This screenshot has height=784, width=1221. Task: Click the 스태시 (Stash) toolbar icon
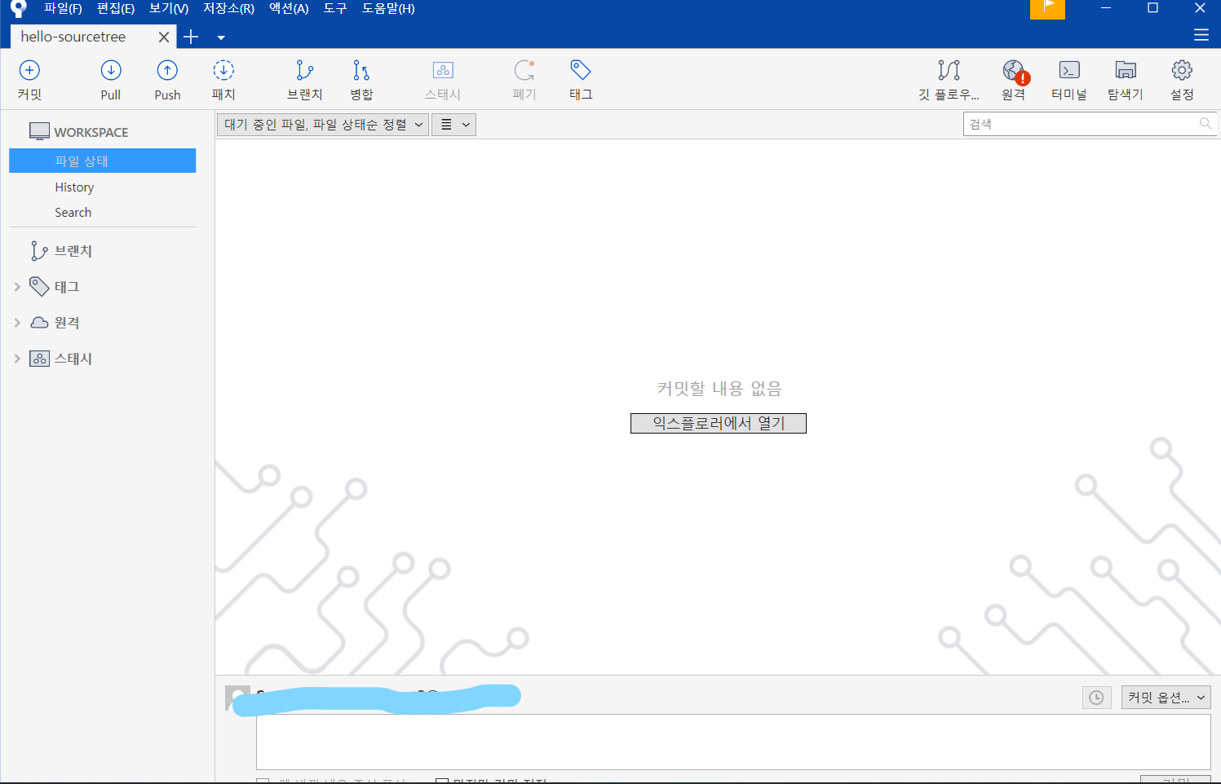pos(443,80)
